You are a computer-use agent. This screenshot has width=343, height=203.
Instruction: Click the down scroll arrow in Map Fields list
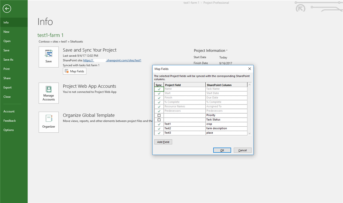click(249, 133)
